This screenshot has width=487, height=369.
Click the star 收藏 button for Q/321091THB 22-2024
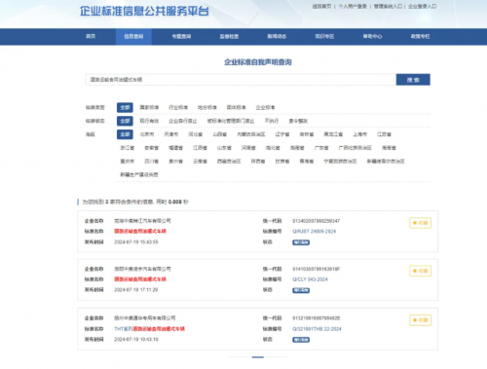point(420,320)
